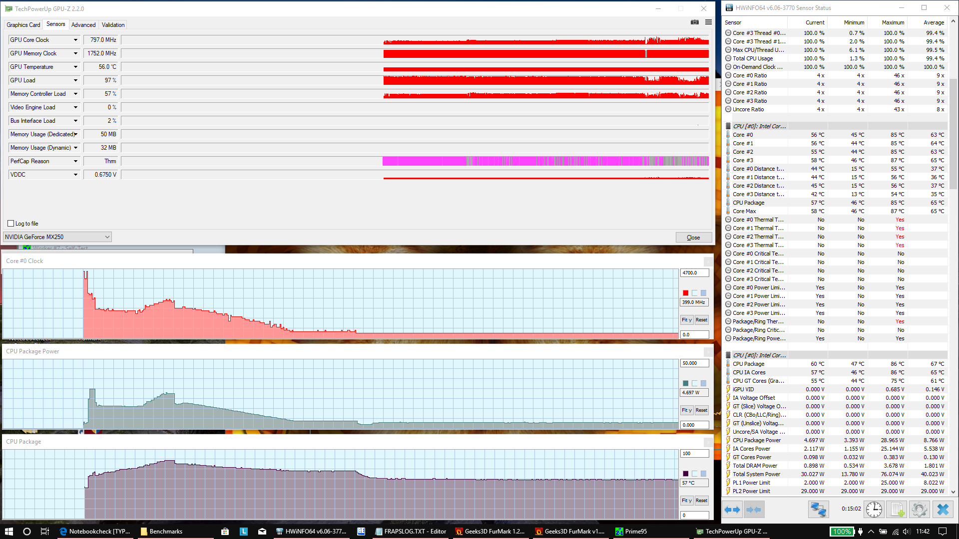The height and width of the screenshot is (539, 959).
Task: Open Prime95 from the taskbar
Action: pyautogui.click(x=631, y=532)
